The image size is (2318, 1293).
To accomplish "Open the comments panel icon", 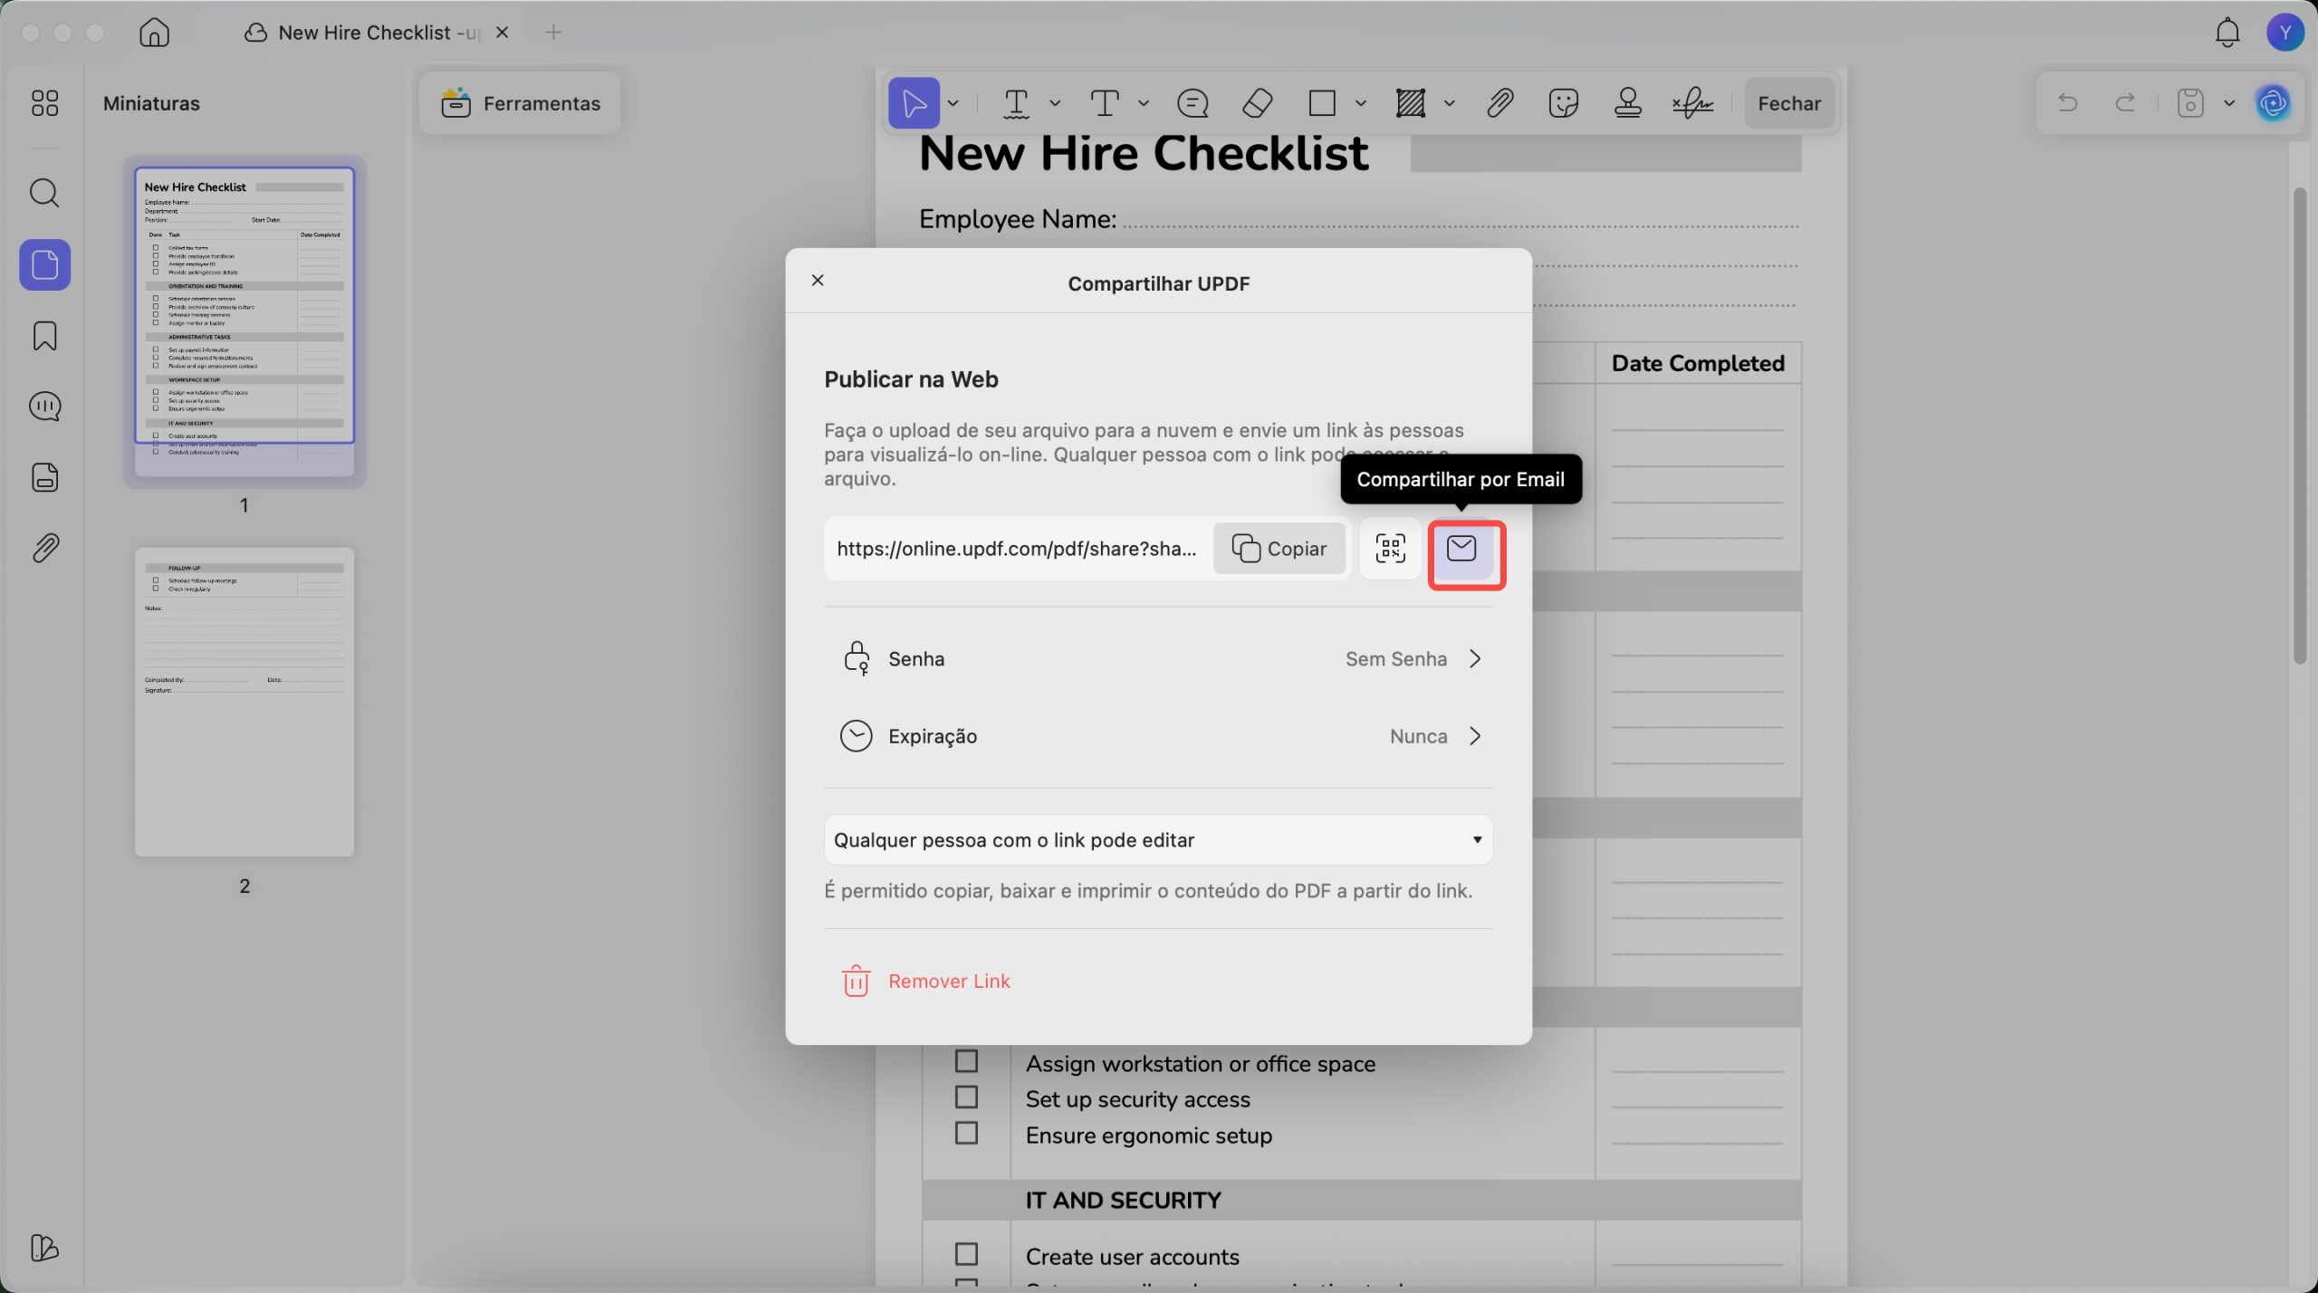I will click(x=44, y=407).
